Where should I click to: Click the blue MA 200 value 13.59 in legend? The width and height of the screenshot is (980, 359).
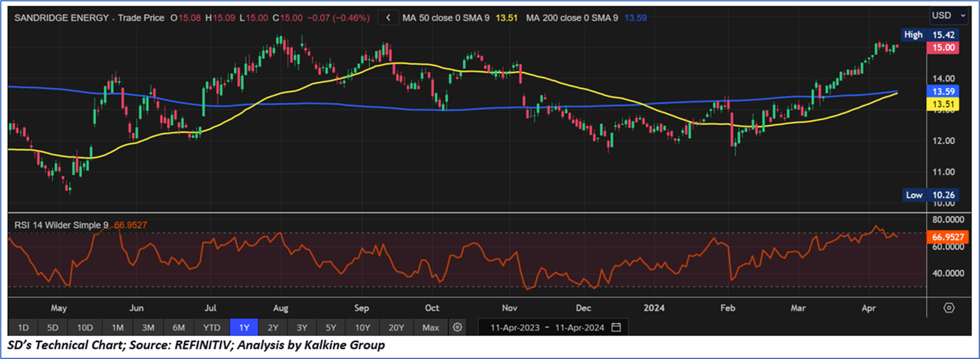click(x=636, y=18)
